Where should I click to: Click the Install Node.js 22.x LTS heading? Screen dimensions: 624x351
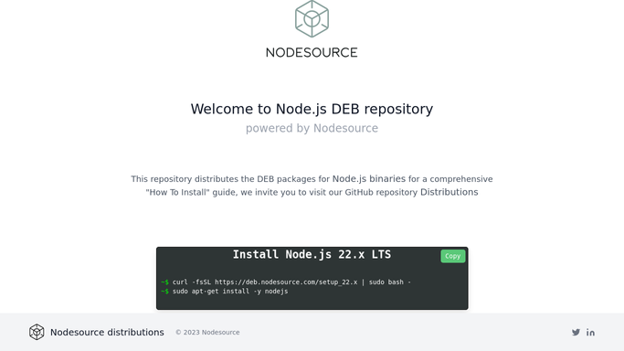[312, 255]
